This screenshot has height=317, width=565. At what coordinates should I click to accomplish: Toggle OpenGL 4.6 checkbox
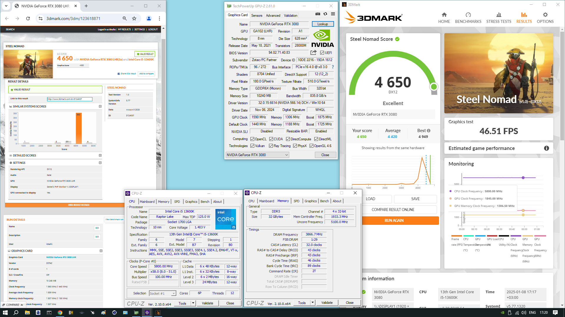click(311, 146)
